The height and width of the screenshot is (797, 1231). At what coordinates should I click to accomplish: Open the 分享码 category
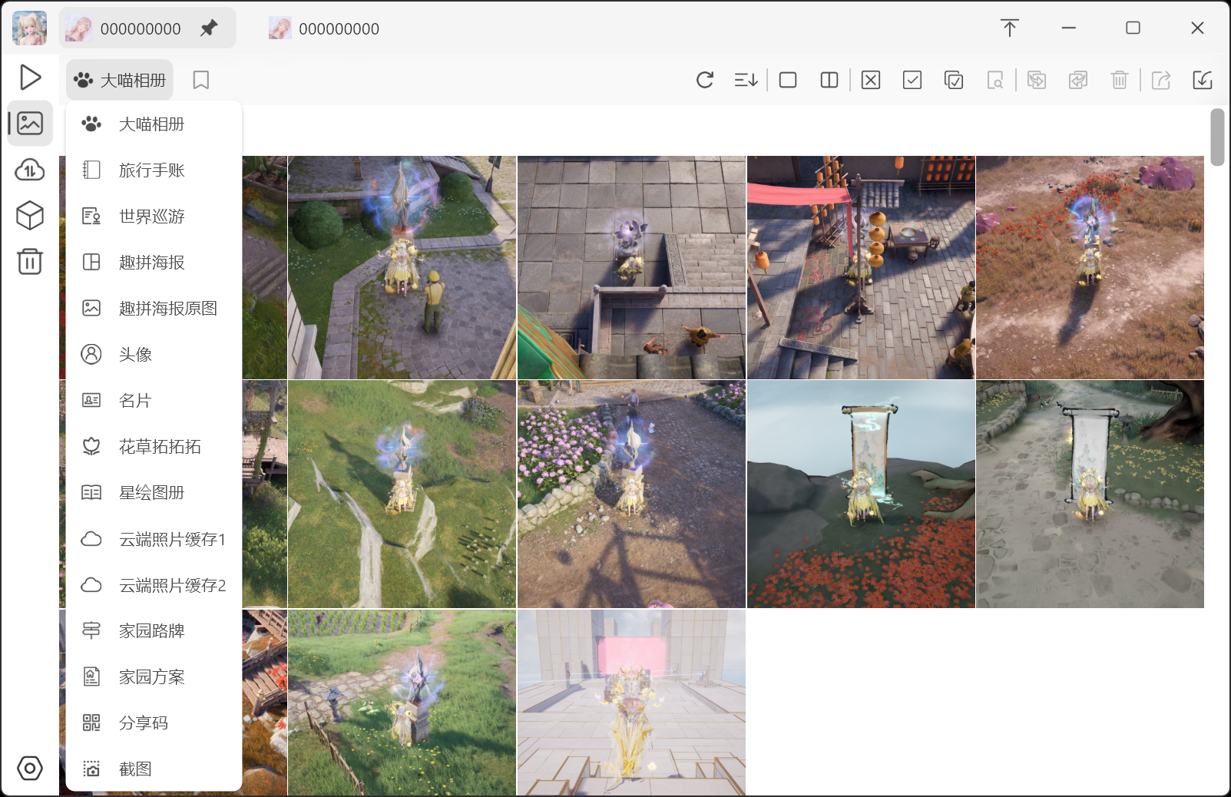(x=154, y=723)
